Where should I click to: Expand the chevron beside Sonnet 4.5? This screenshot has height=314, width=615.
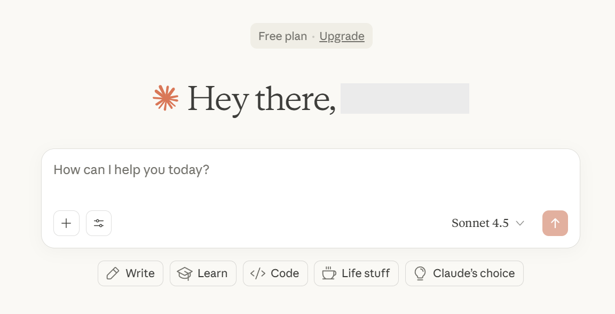point(520,223)
